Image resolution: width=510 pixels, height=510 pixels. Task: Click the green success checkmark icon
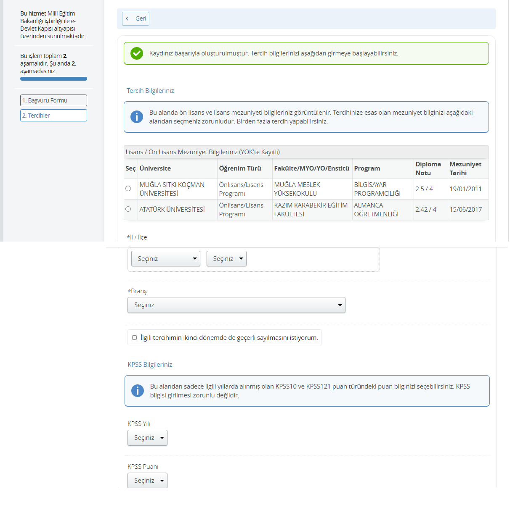tap(137, 53)
